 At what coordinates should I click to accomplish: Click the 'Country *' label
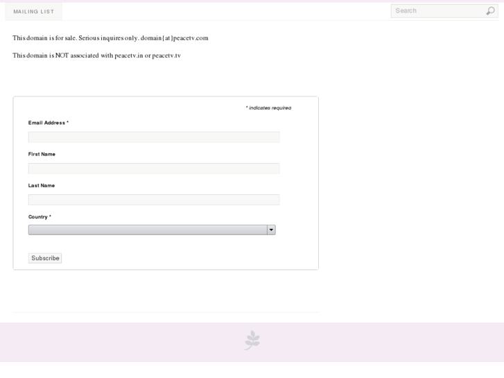point(40,216)
